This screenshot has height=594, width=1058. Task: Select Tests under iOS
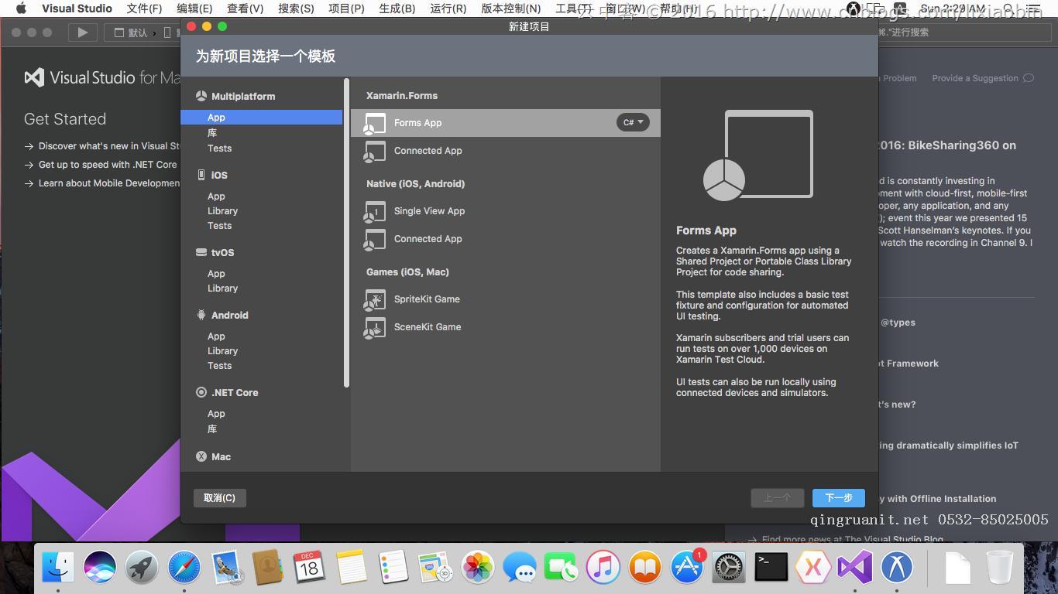click(x=219, y=226)
